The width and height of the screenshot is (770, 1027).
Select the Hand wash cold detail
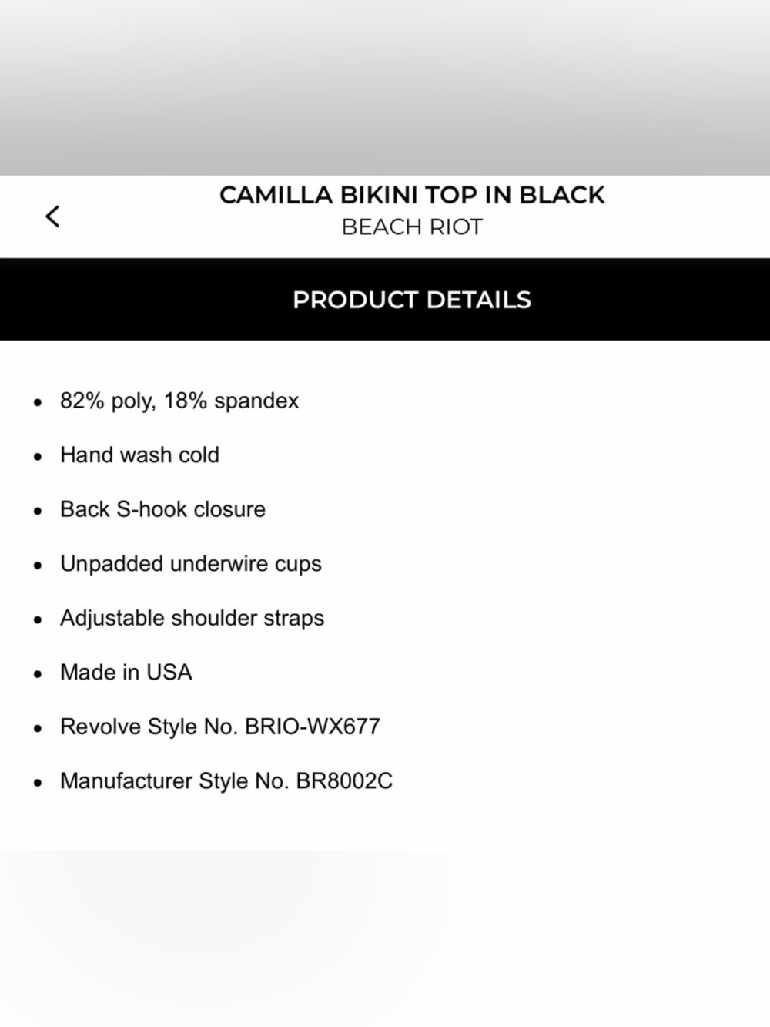point(139,455)
